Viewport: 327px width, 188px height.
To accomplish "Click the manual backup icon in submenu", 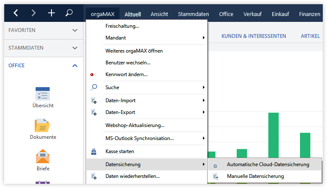I will [x=216, y=177].
